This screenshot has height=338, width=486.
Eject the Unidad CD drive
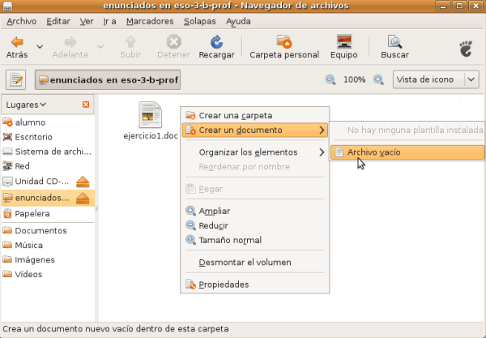pyautogui.click(x=84, y=181)
